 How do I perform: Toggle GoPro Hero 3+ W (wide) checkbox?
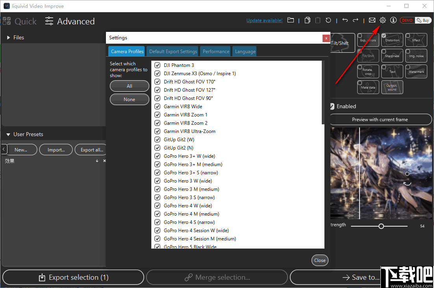(x=157, y=156)
